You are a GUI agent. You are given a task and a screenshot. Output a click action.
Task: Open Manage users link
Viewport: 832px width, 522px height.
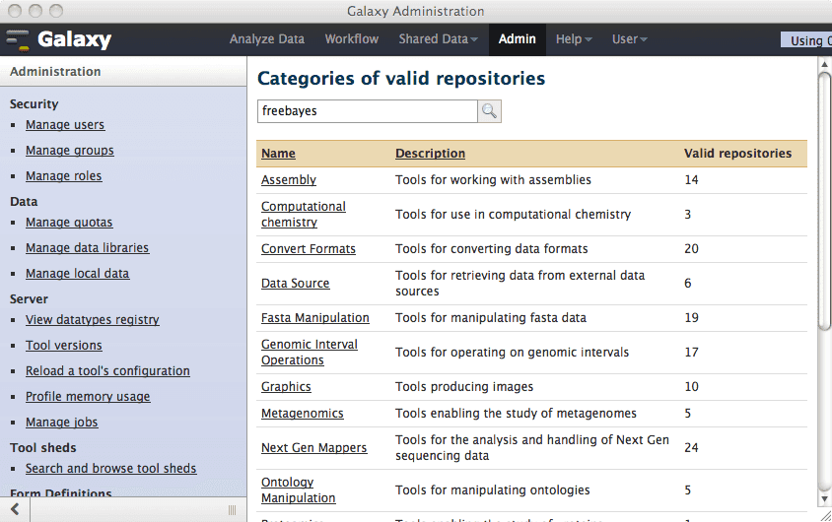(x=65, y=125)
